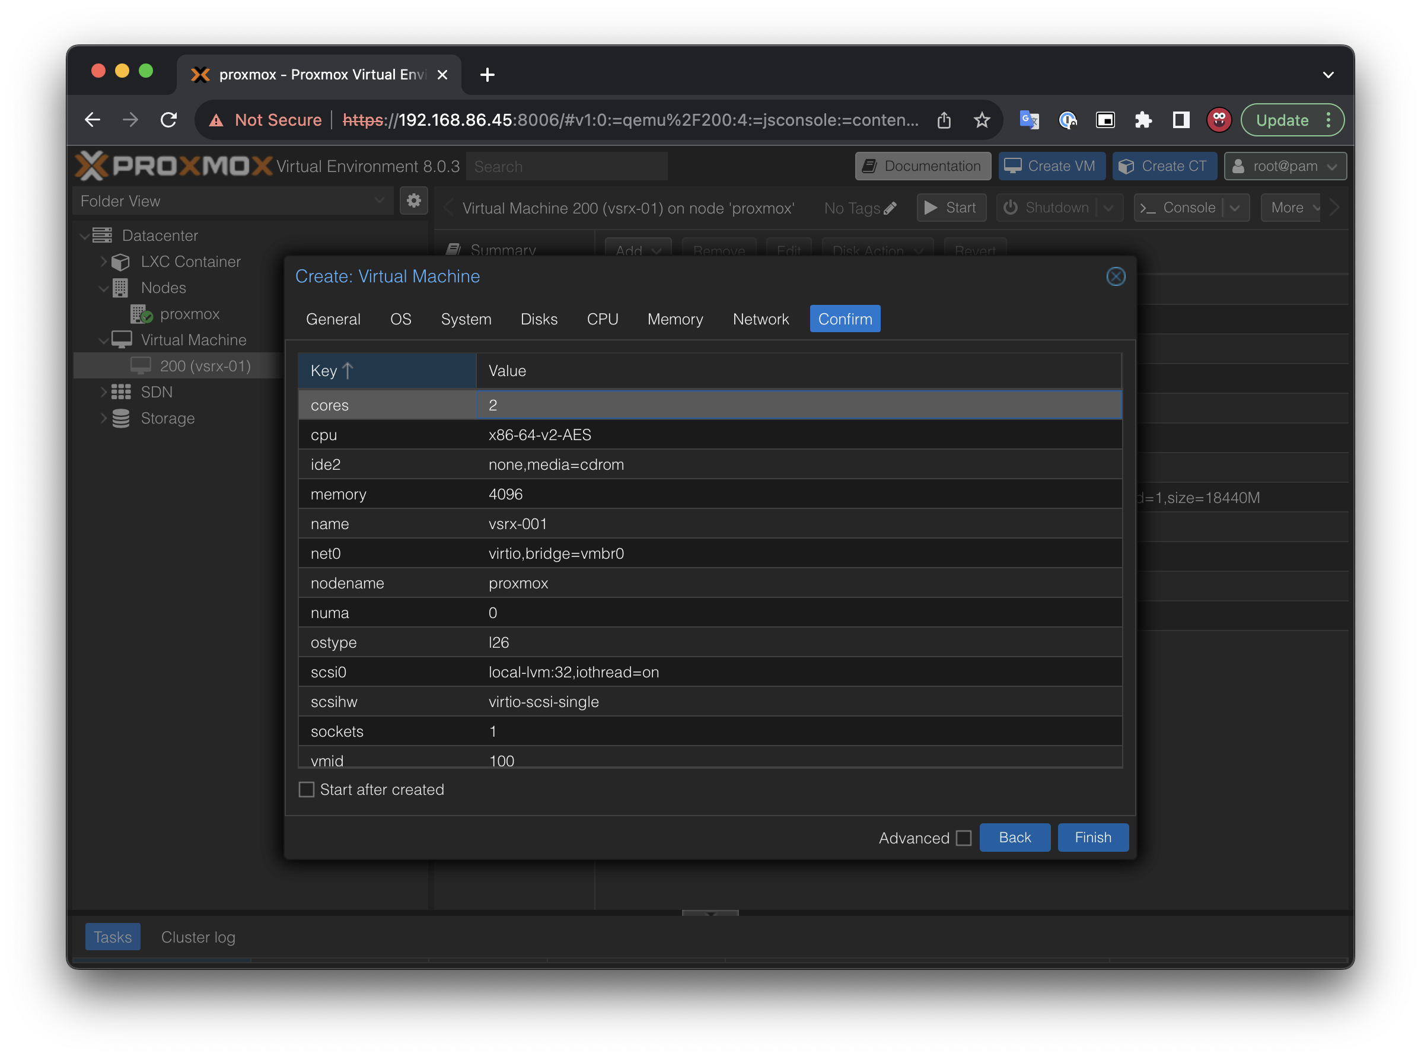
Task: Toggle the Advanced checkbox
Action: click(x=963, y=838)
